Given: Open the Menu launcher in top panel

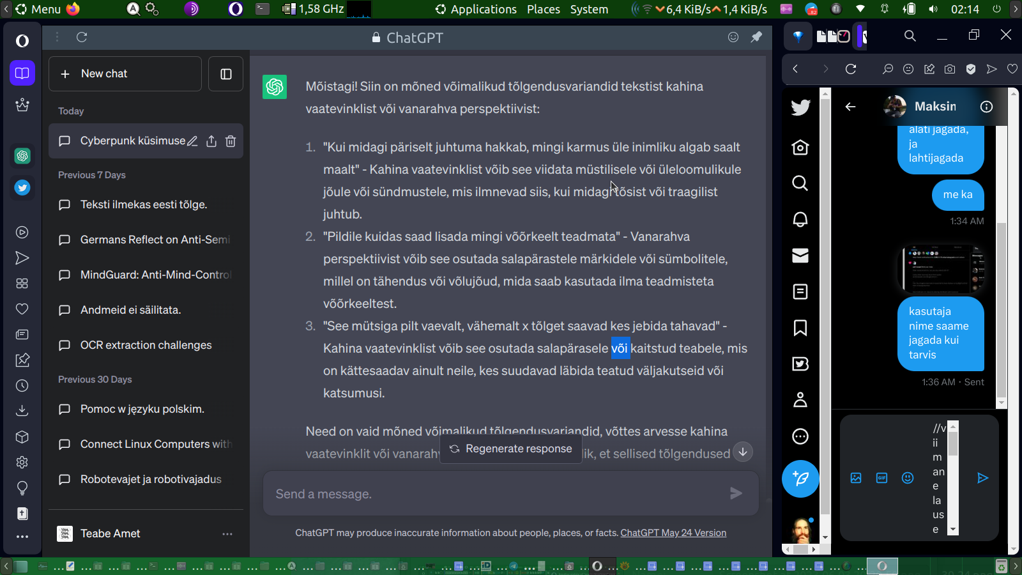Looking at the screenshot, I should pyautogui.click(x=38, y=9).
